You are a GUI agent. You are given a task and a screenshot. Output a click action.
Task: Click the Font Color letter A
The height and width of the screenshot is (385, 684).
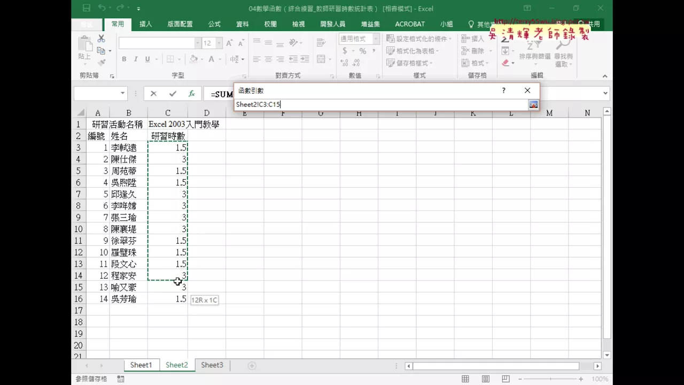click(212, 59)
